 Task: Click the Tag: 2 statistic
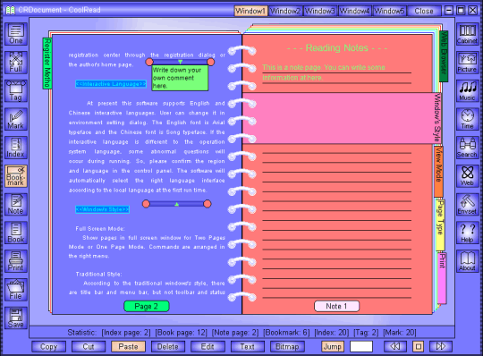click(366, 333)
